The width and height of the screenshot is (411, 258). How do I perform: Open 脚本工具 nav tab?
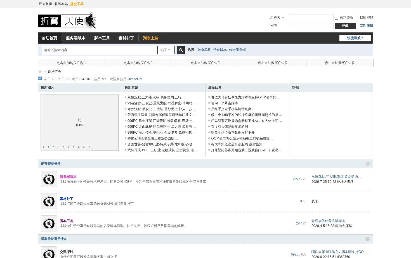[102, 38]
